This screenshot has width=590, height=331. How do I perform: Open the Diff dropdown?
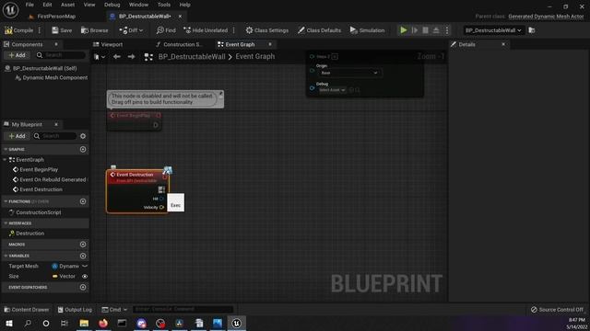[131, 30]
